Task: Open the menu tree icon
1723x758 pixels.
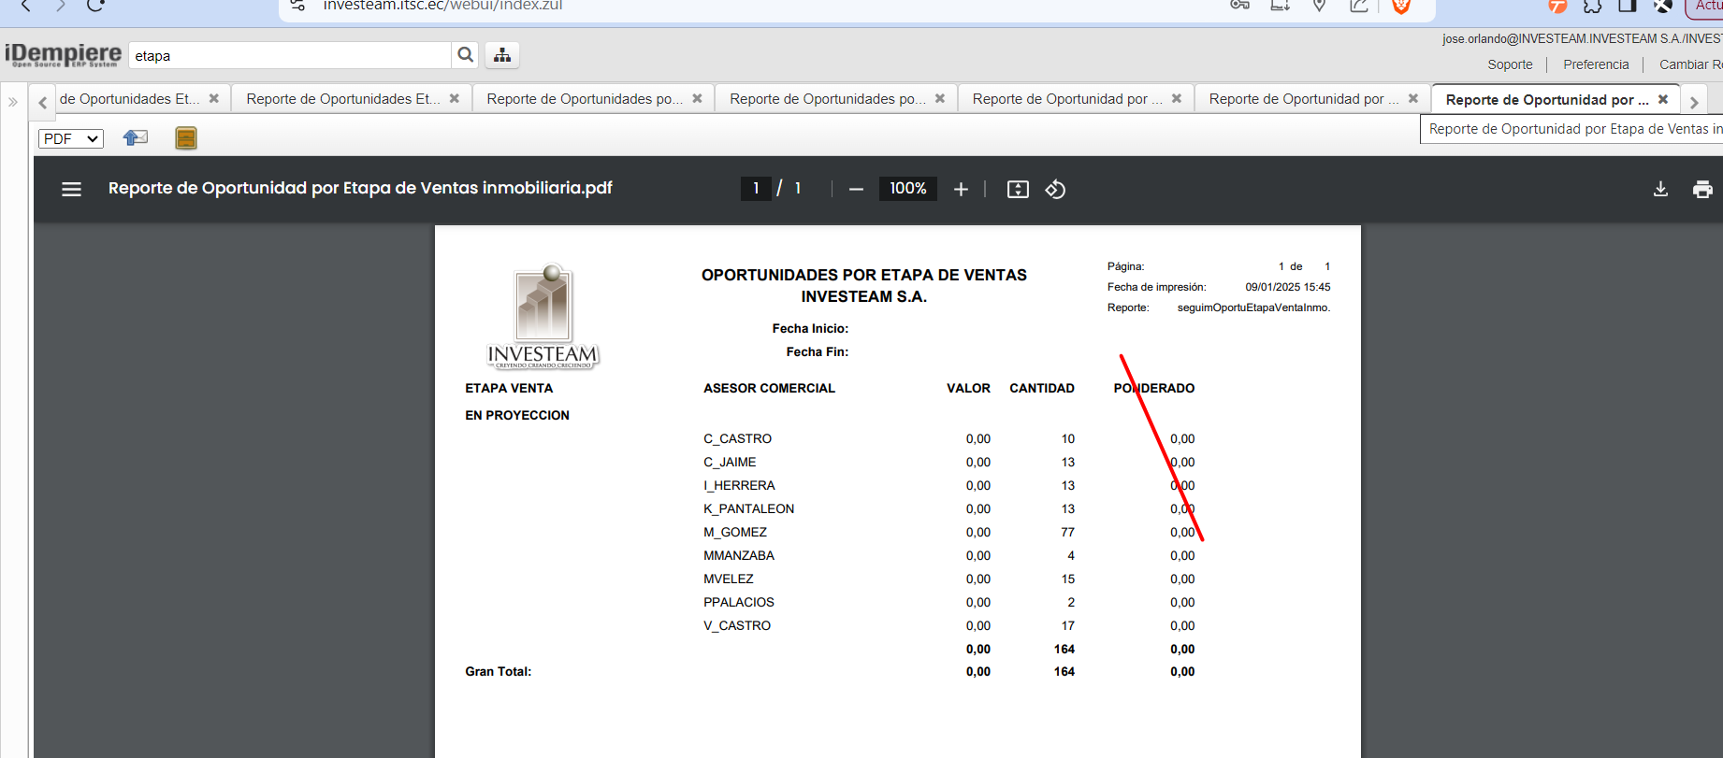Action: [x=502, y=55]
